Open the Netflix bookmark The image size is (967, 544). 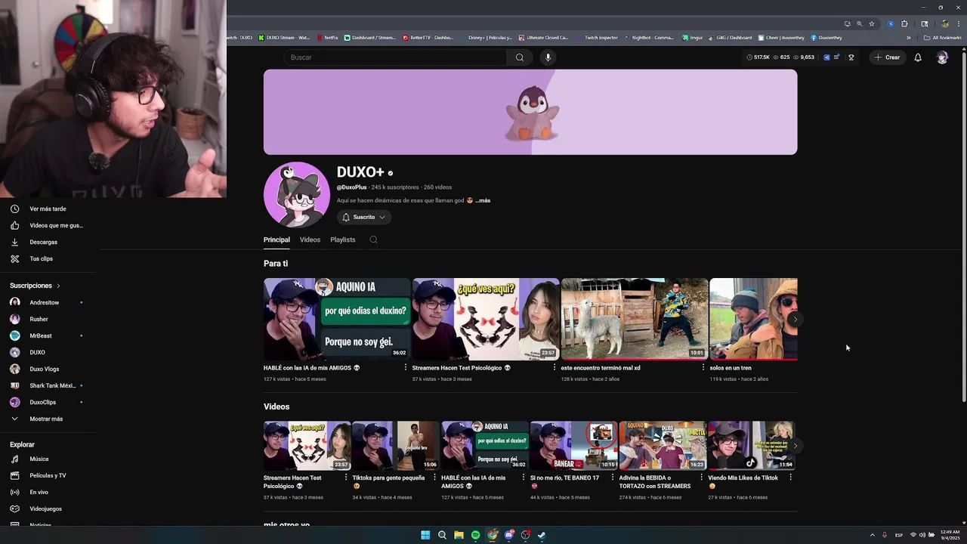pyautogui.click(x=327, y=37)
